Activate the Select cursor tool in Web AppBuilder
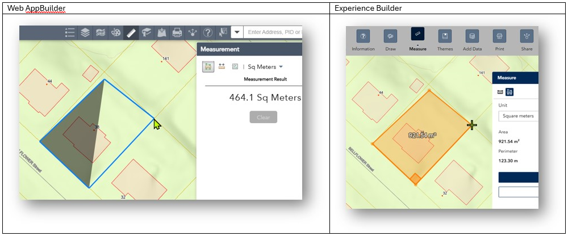The height and width of the screenshot is (236, 568). point(223,32)
